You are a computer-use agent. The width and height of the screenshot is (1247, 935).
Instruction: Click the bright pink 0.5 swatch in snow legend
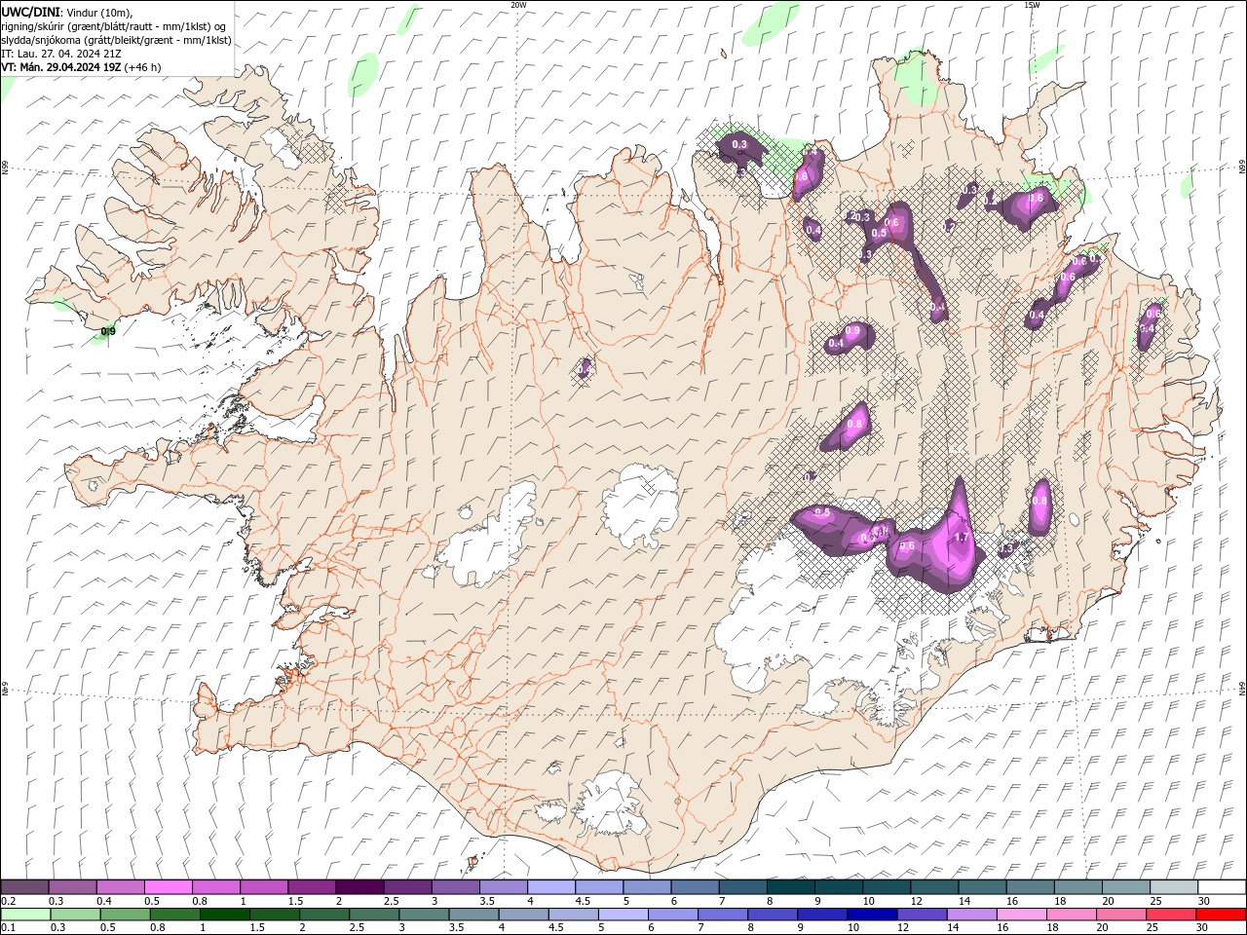click(168, 887)
